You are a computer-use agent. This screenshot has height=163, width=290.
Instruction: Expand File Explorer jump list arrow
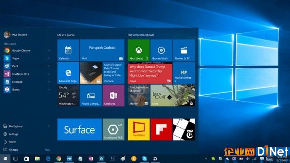(49, 126)
